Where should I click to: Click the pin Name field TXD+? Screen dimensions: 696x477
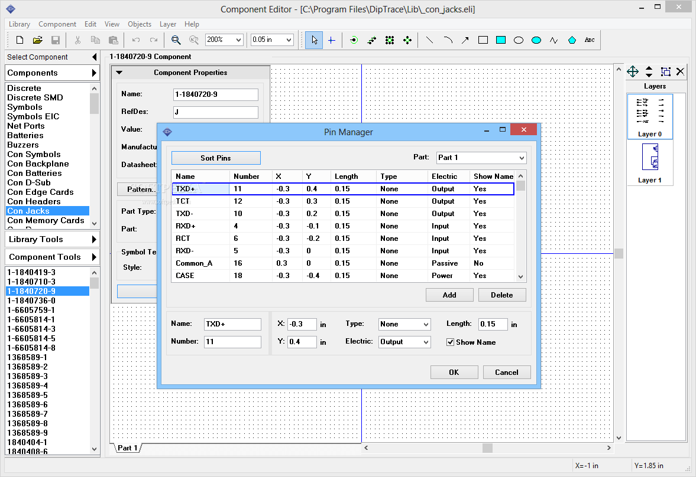pyautogui.click(x=232, y=324)
